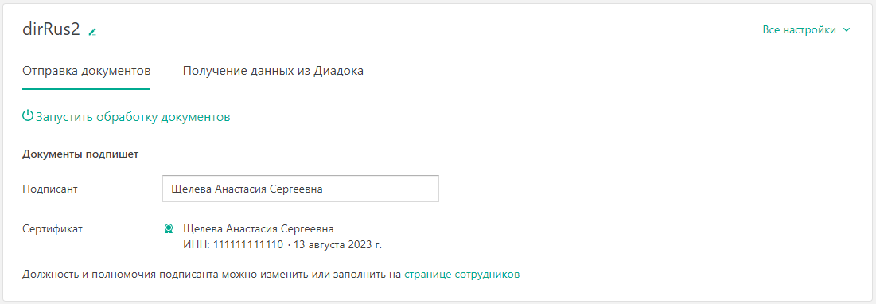The width and height of the screenshot is (876, 304).
Task: Click the green certificate badge icon
Action: pos(168,228)
